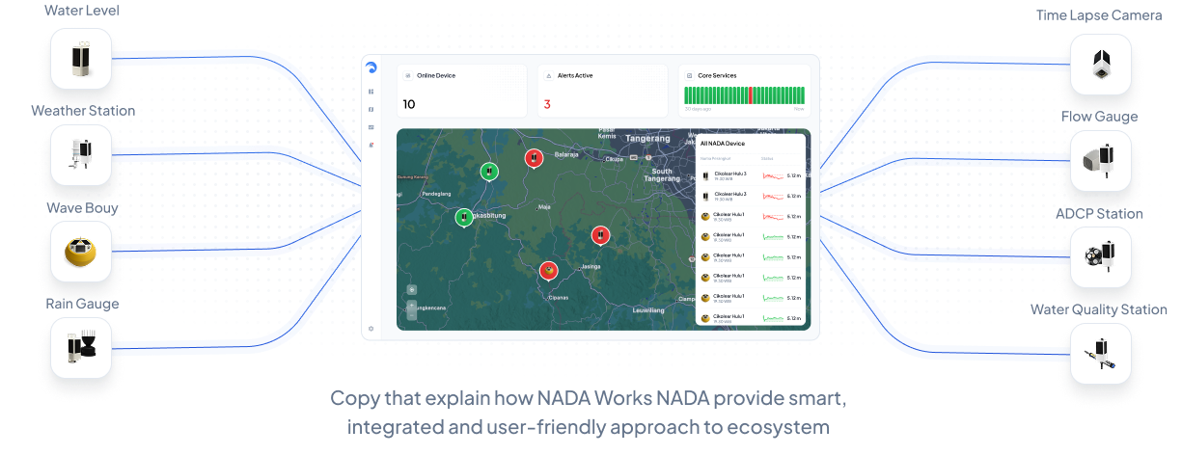Click the Water Quality Station label

click(1099, 309)
